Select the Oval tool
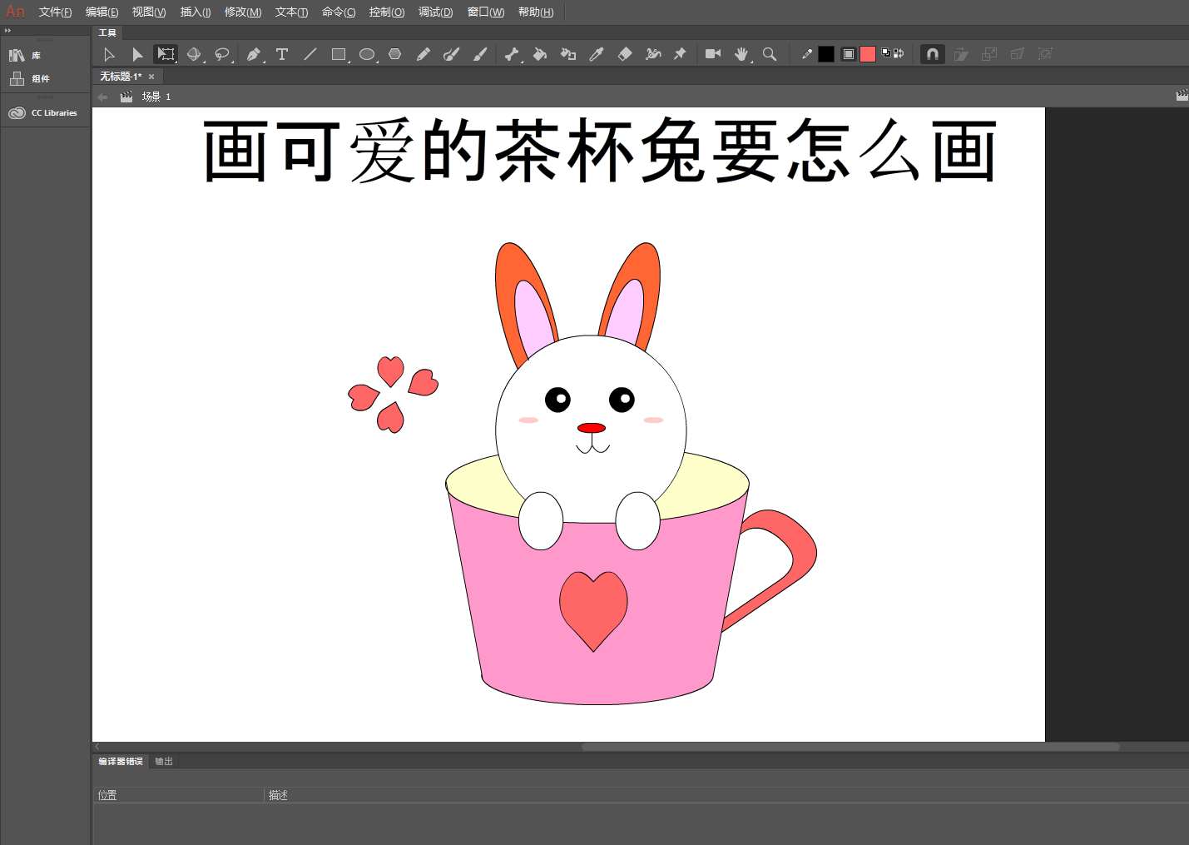The width and height of the screenshot is (1189, 845). [367, 54]
